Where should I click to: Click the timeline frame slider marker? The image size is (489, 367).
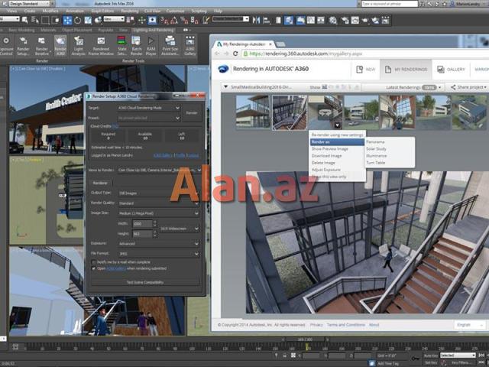click(307, 347)
